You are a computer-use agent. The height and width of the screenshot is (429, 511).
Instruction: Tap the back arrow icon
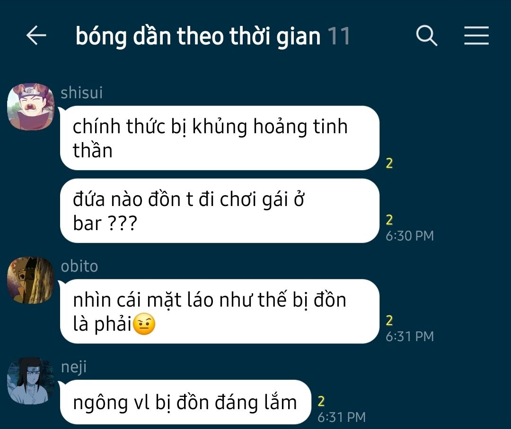[36, 35]
